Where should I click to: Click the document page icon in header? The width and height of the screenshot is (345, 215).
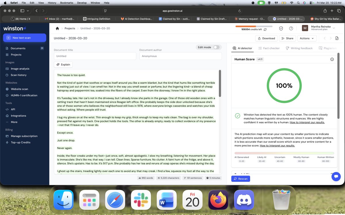[x=338, y=38]
